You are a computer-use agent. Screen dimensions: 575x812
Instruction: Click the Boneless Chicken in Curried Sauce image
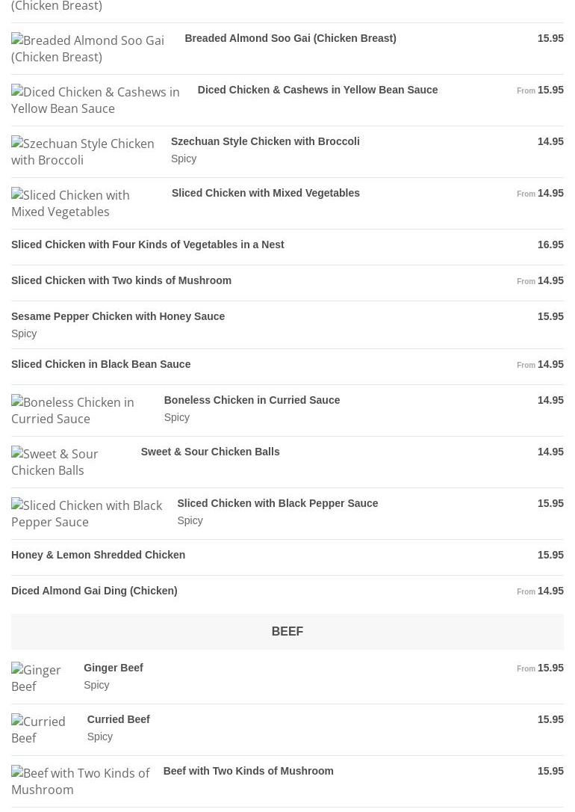72,410
